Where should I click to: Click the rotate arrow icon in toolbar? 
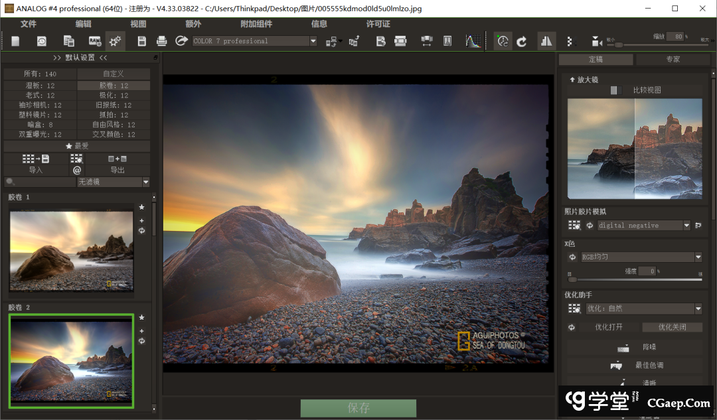(522, 41)
